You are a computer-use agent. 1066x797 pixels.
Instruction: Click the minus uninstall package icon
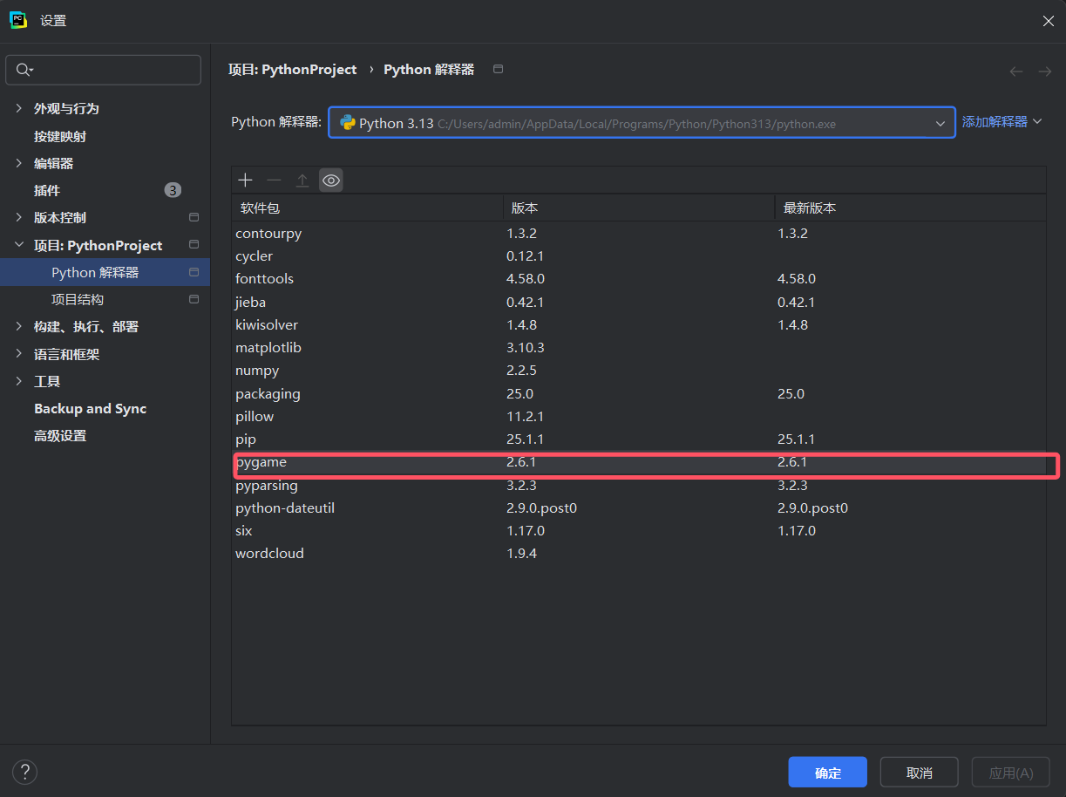[274, 181]
